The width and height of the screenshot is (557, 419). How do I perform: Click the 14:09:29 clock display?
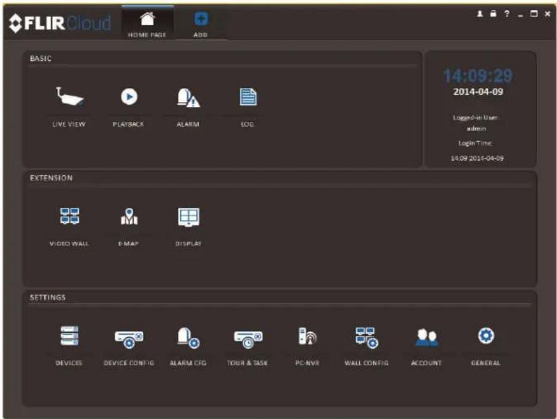pos(478,76)
